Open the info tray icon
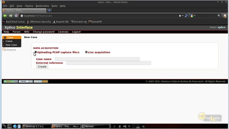229x129 pixels. point(114,126)
